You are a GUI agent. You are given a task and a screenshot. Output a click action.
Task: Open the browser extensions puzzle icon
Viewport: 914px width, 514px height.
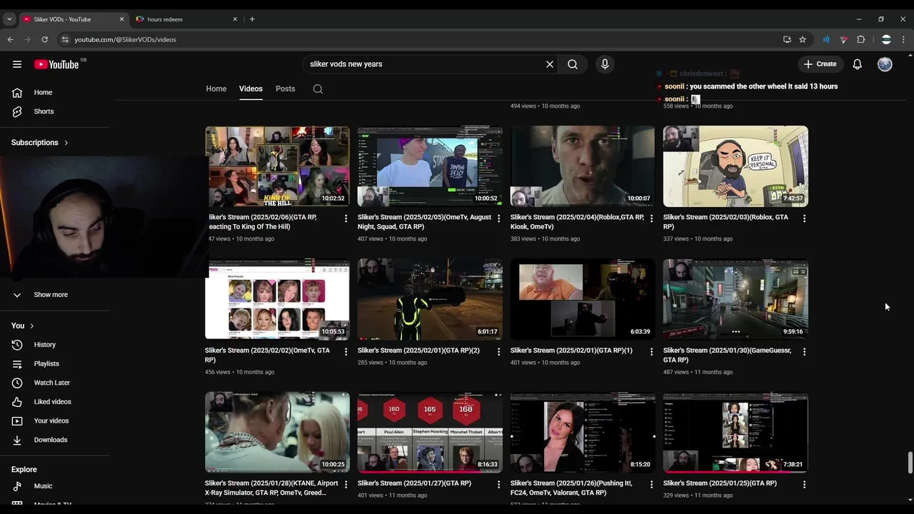(860, 39)
